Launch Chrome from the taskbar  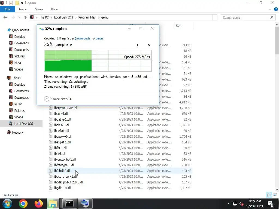(x=23, y=204)
